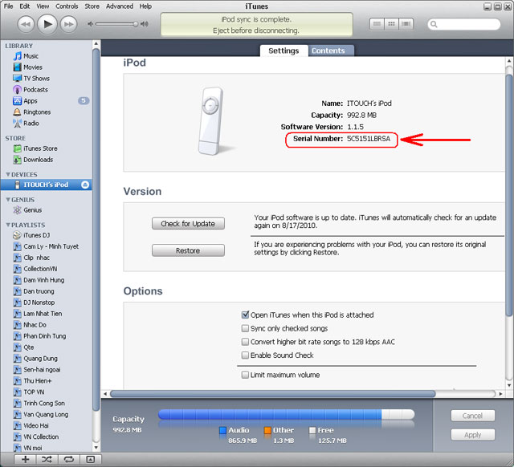Switch to grid view icon

coord(391,24)
